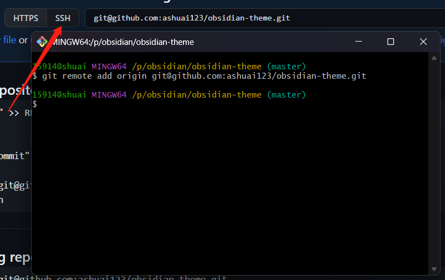This screenshot has height=280, width=445.
Task: Close the MINGW64 terminal window
Action: 423,42
